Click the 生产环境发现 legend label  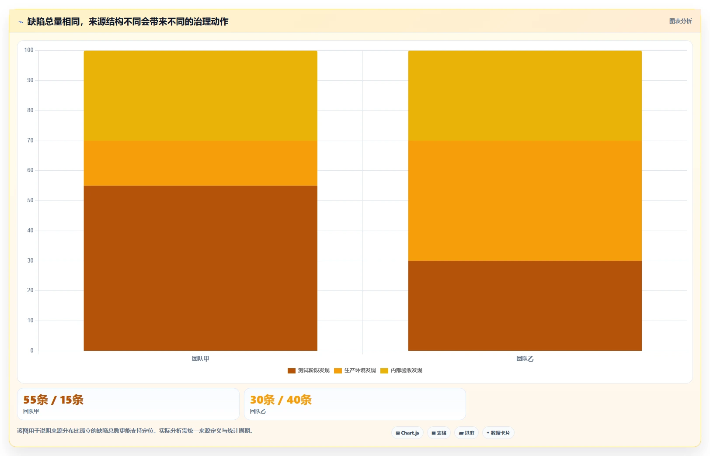click(360, 370)
